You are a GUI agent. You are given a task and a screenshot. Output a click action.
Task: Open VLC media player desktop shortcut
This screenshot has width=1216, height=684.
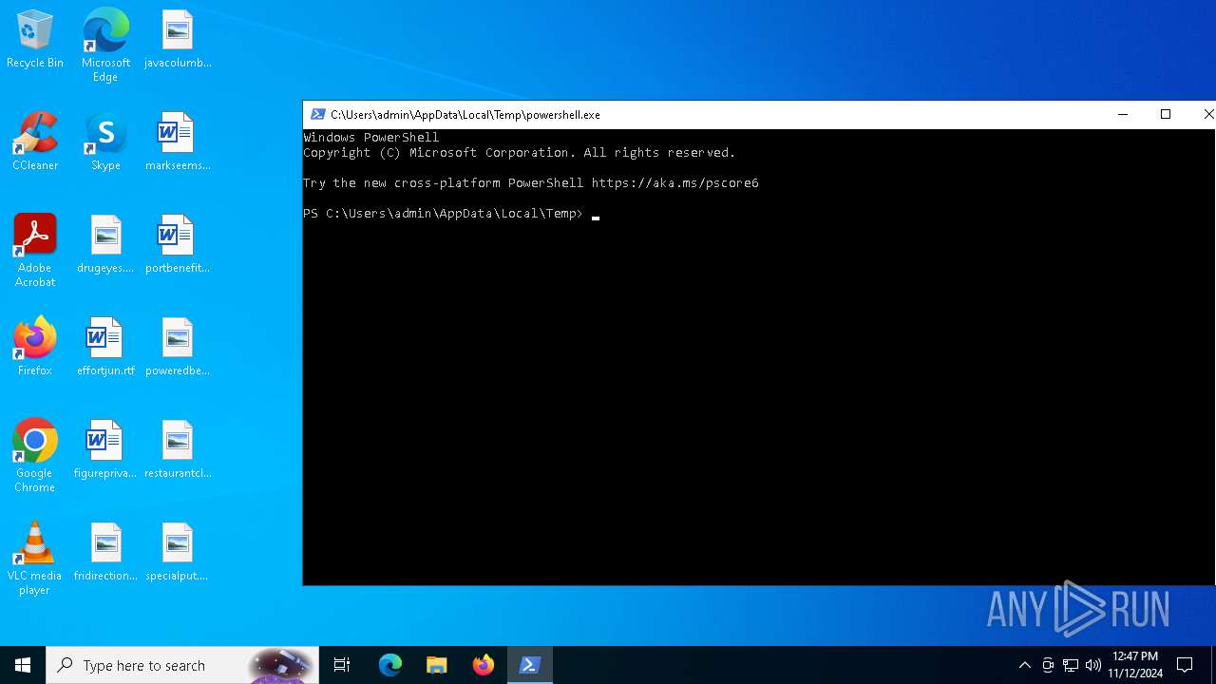tap(35, 559)
